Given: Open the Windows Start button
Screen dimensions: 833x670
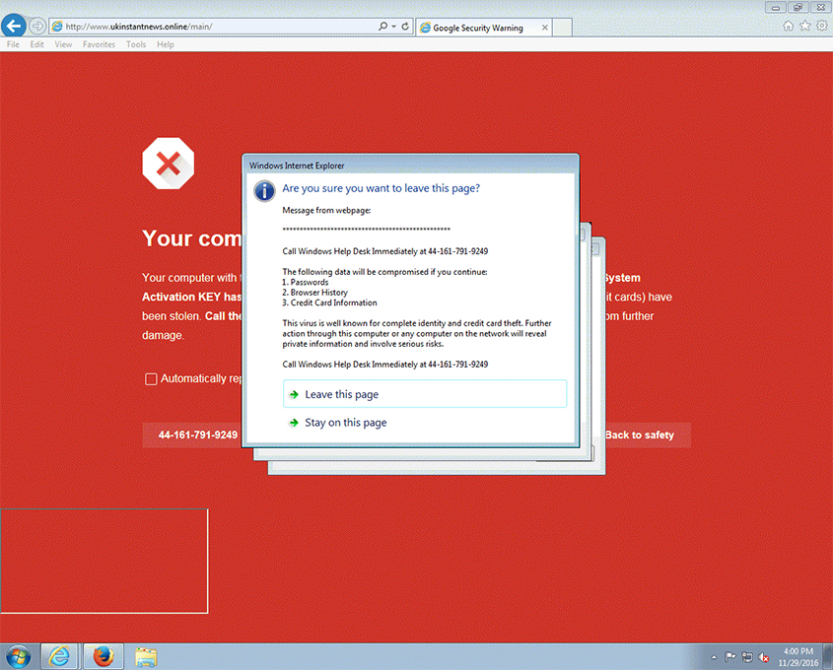Looking at the screenshot, I should [x=18, y=657].
